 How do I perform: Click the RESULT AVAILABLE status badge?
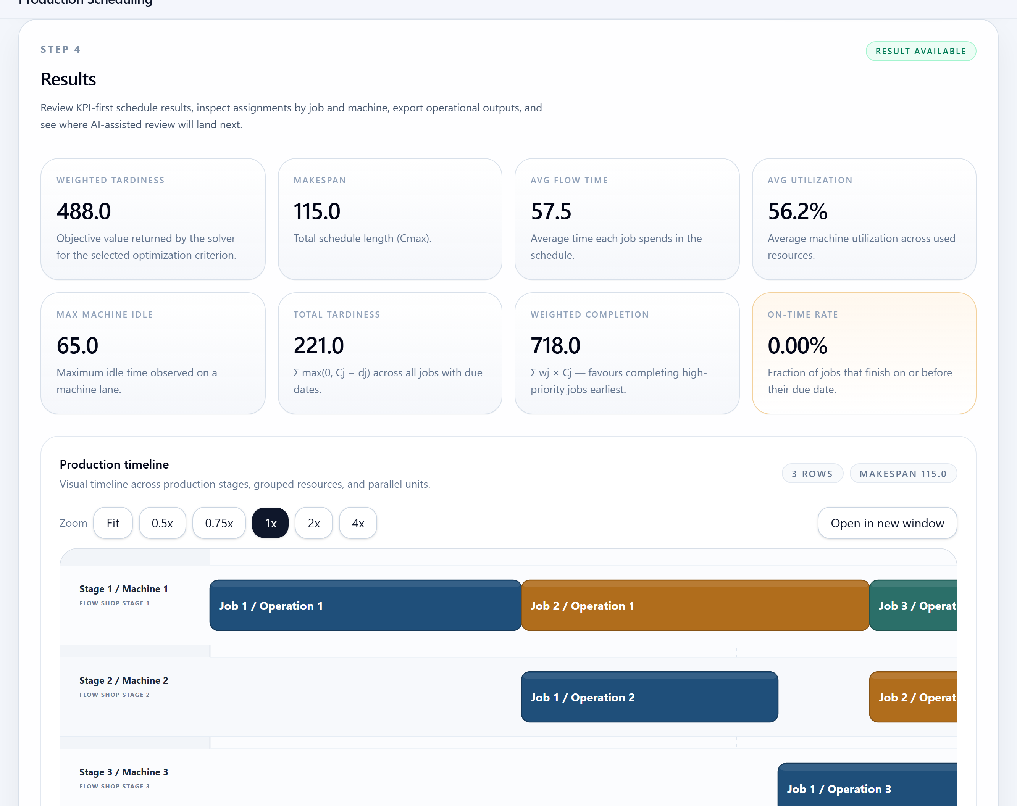tap(921, 52)
